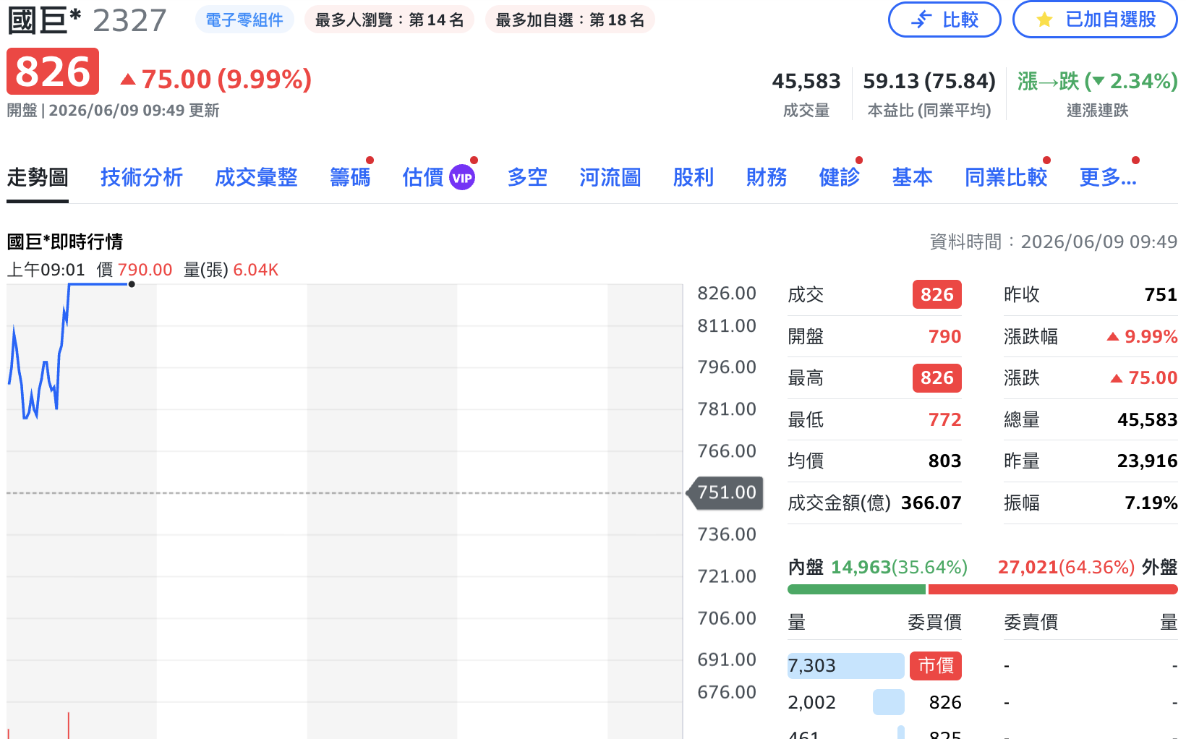This screenshot has width=1186, height=739.
Task: Toggle the 已加自選股 watchlist star button
Action: click(1094, 20)
